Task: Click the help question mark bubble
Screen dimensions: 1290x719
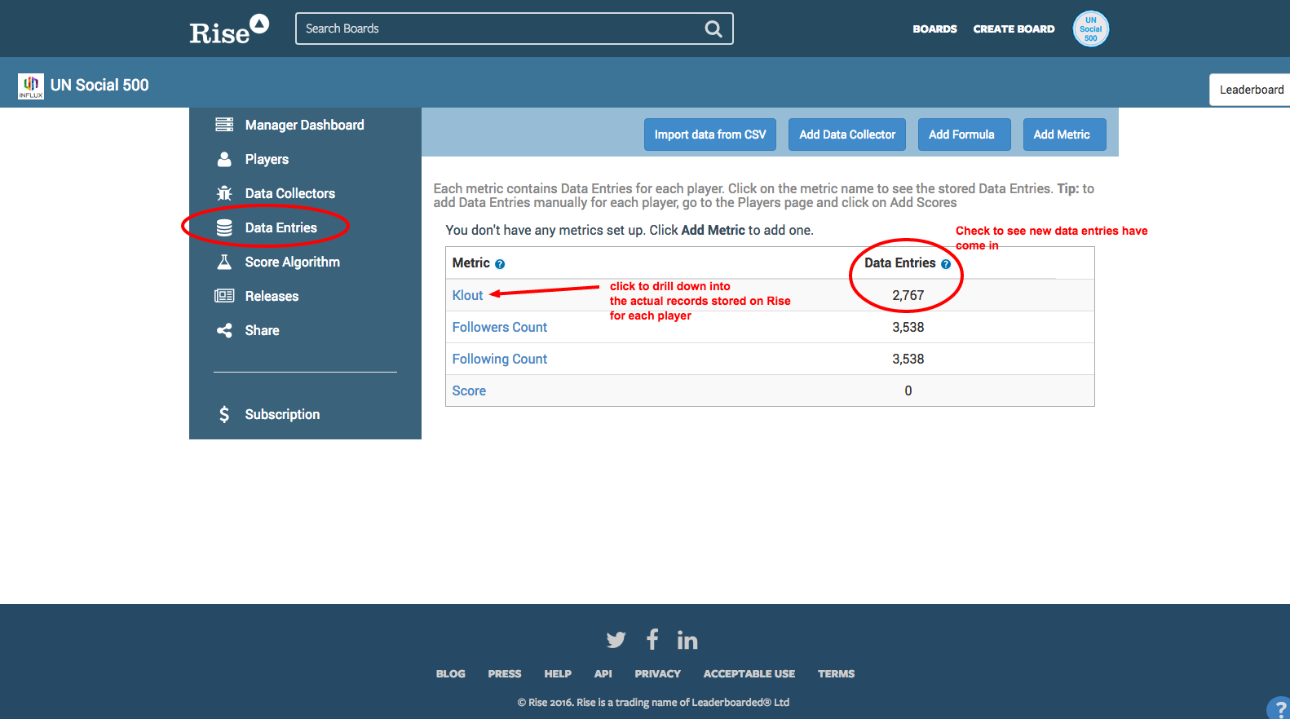Action: pos(1279,708)
